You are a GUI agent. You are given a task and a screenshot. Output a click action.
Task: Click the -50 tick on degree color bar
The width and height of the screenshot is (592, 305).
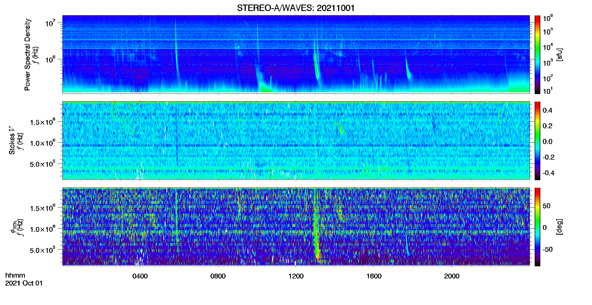point(547,250)
